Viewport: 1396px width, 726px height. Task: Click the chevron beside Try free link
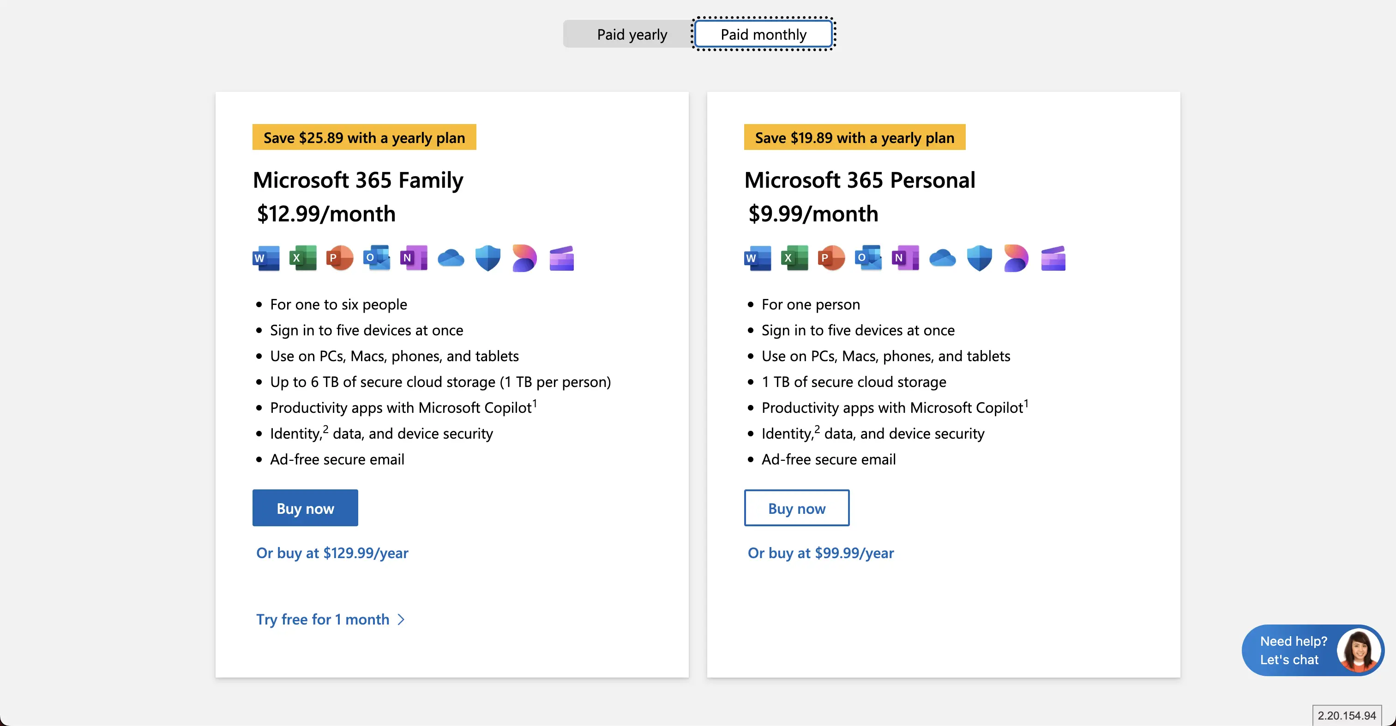[401, 619]
